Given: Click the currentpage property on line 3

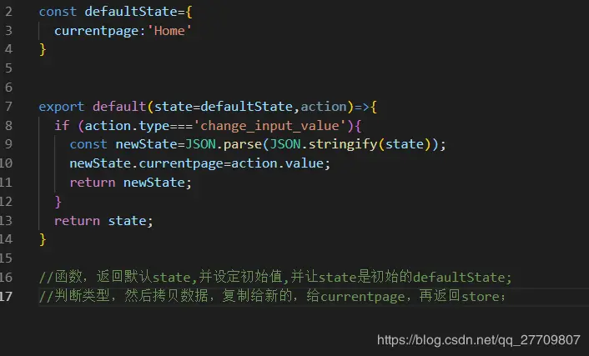Looking at the screenshot, I should (x=96, y=31).
